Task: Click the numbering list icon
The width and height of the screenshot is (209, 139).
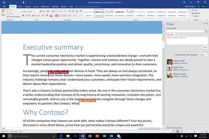Action: point(61,11)
